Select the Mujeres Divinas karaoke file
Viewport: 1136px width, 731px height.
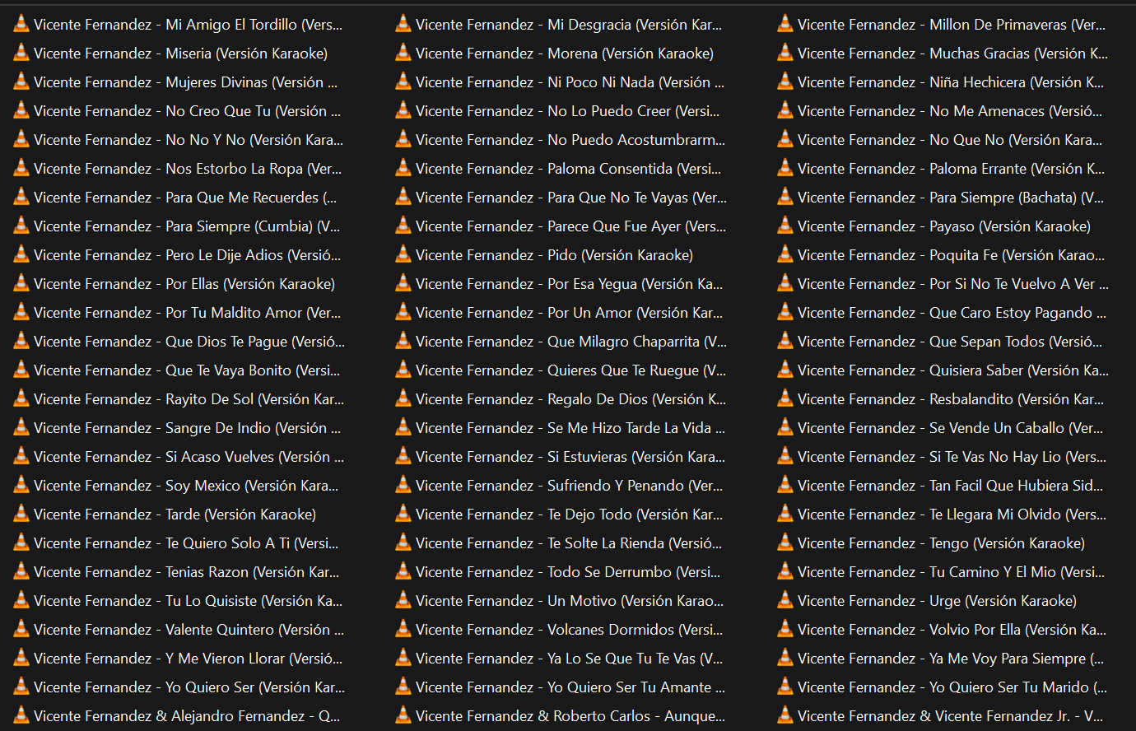(x=185, y=82)
